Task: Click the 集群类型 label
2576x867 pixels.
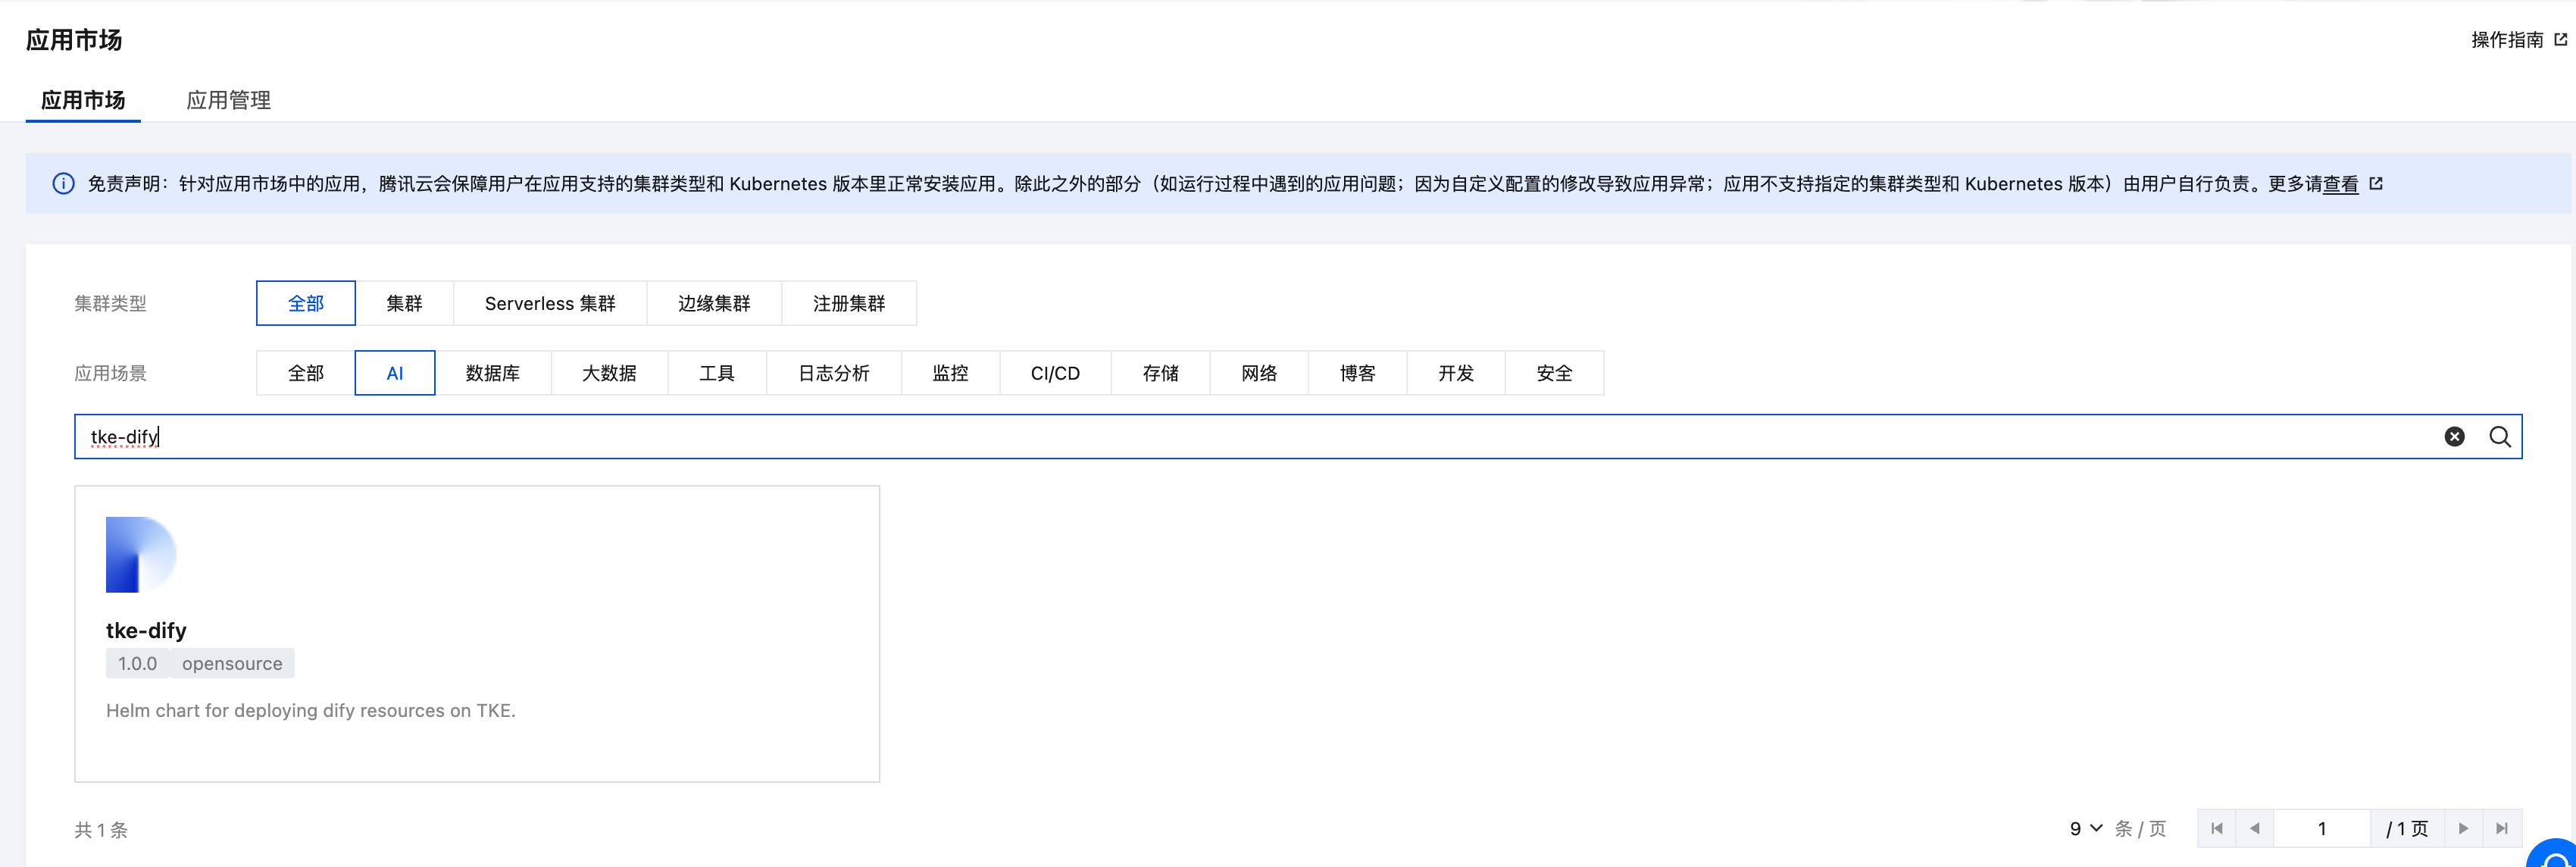Action: pyautogui.click(x=110, y=303)
